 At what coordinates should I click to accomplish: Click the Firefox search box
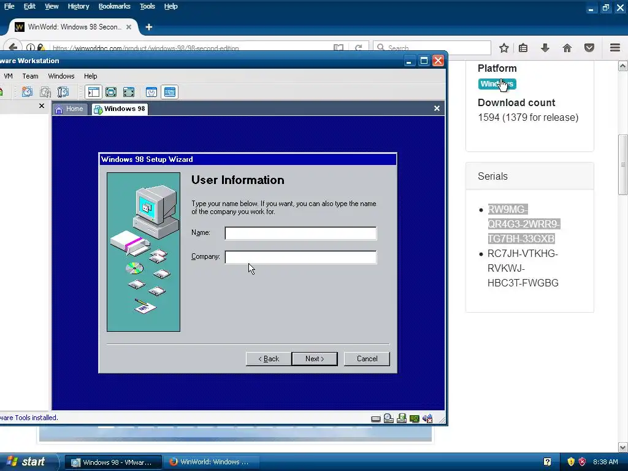tap(432, 48)
